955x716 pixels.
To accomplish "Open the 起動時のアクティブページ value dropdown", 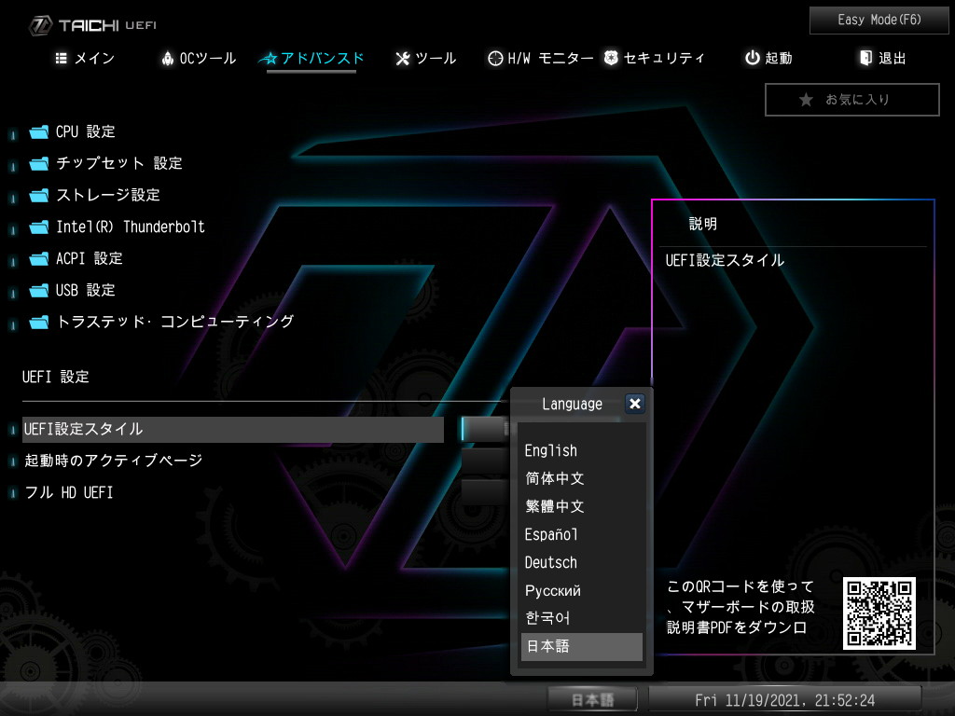I will tap(485, 461).
